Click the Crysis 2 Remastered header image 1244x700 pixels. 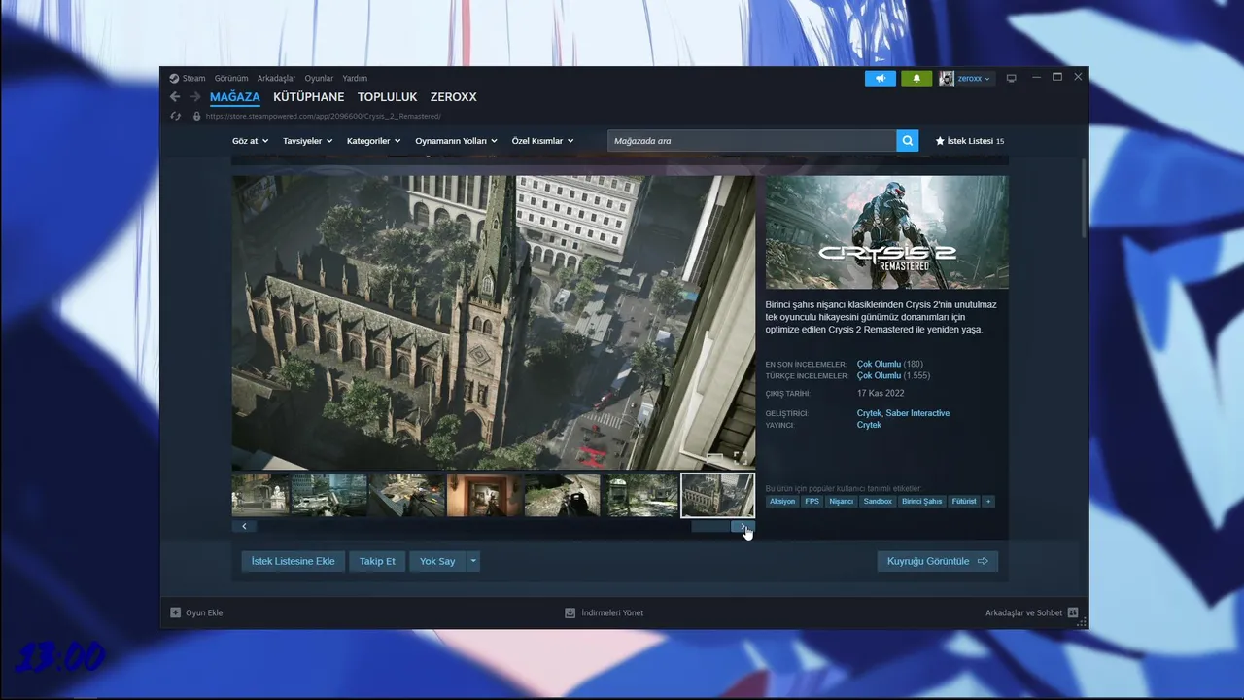click(x=886, y=232)
